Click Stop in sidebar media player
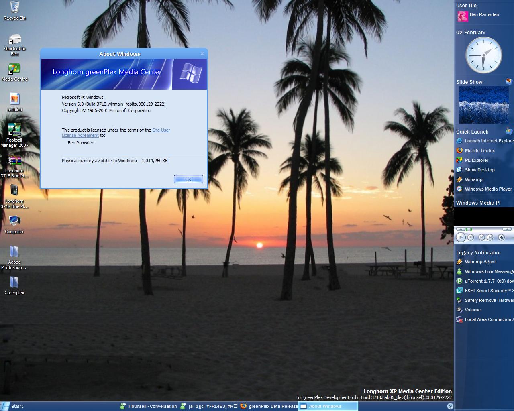 [471, 237]
